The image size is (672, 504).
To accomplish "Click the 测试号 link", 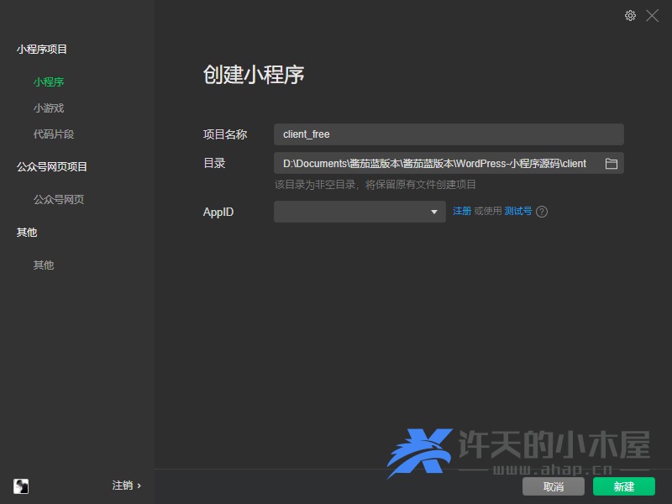I will tap(517, 211).
